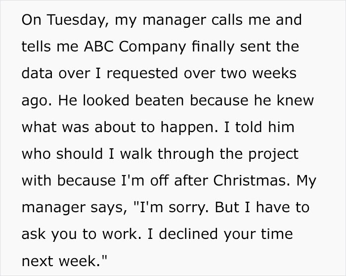Image resolution: width=346 pixels, height=276 pixels.
Task: Click the word "declined"
Action: pos(188,234)
